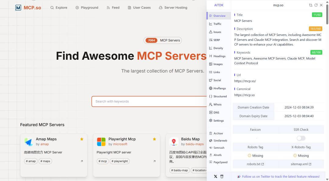The image size is (329, 181).
Task: Click Follow us on Twitter link
Action: [281, 177]
